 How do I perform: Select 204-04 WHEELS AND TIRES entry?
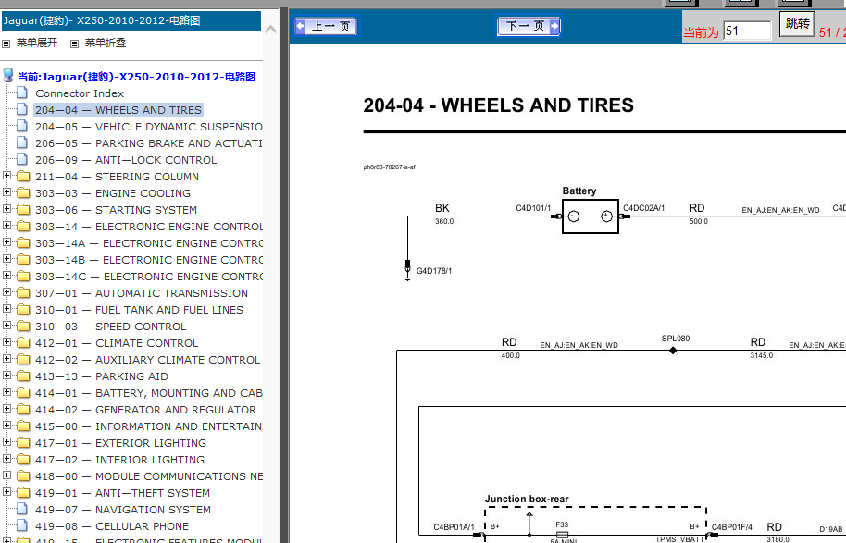coord(118,110)
